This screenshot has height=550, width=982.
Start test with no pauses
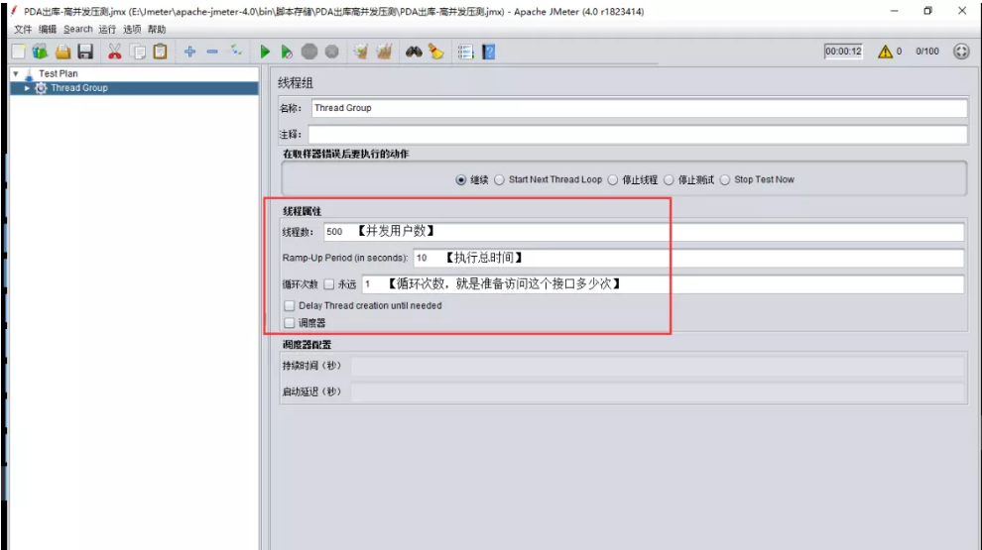(287, 52)
